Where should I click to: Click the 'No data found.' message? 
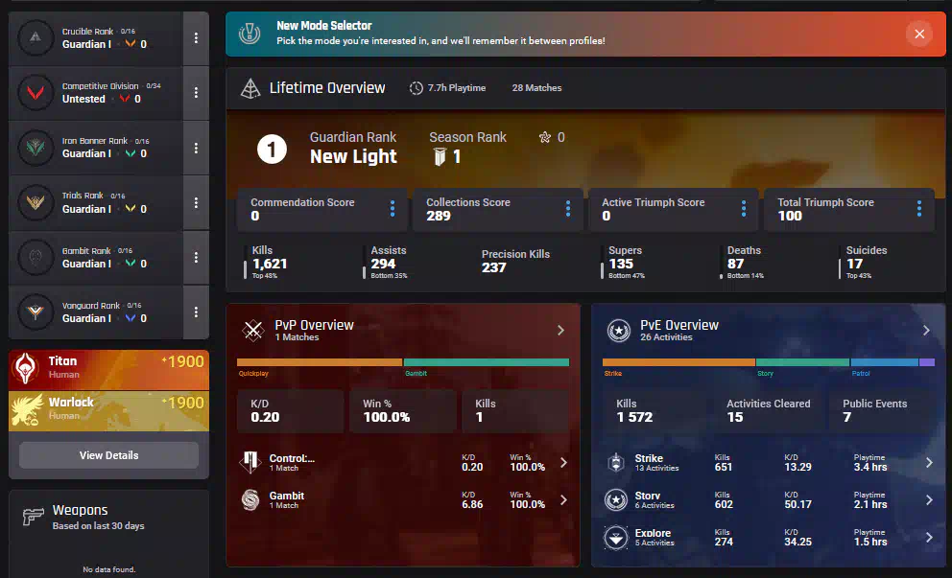tap(109, 569)
